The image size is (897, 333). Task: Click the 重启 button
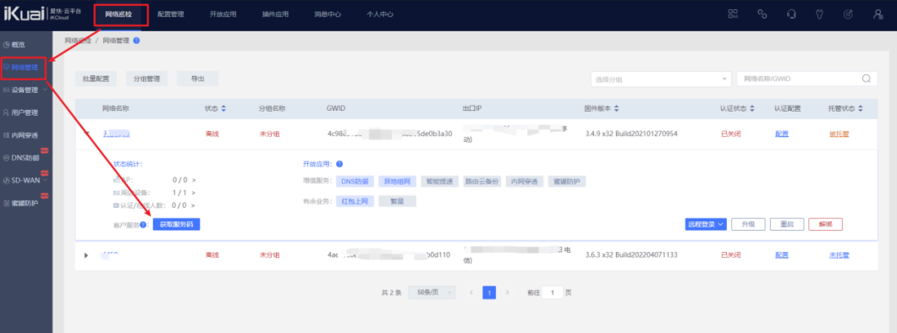[x=787, y=225]
